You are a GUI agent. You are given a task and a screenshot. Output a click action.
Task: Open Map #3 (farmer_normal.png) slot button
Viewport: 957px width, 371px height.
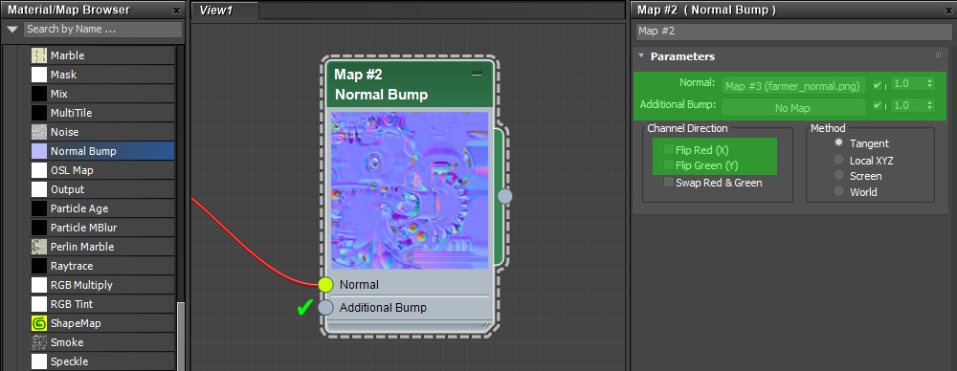pos(794,85)
